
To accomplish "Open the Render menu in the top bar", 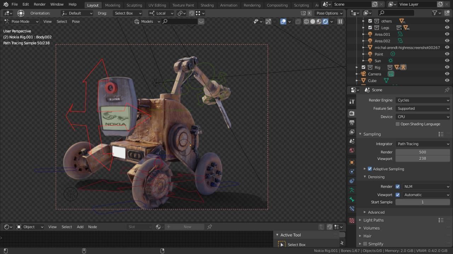I will click(x=39, y=4).
